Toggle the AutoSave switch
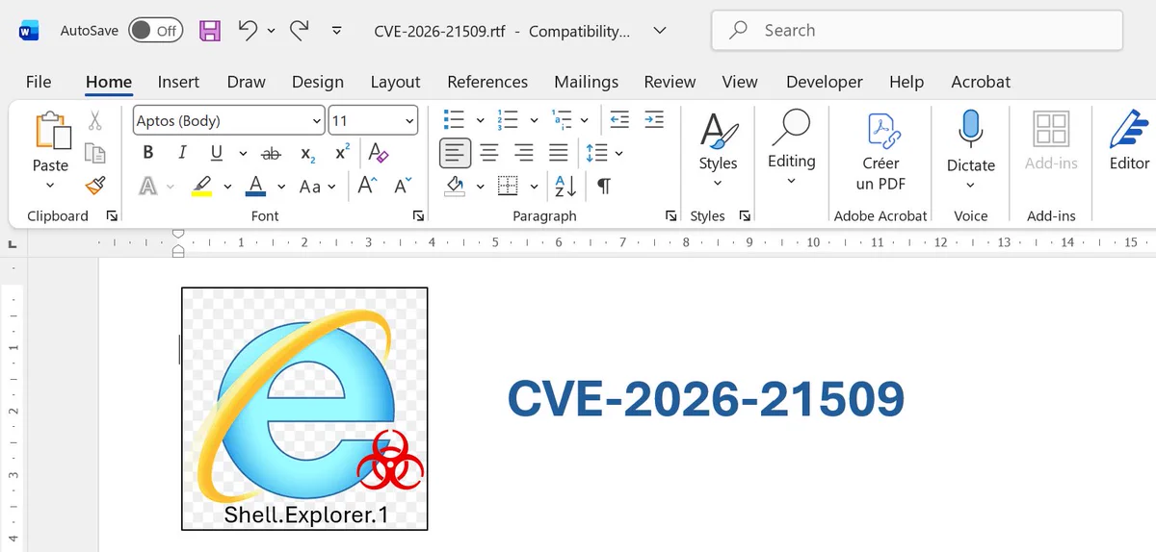Screen dimensions: 1156x552 (x=155, y=31)
